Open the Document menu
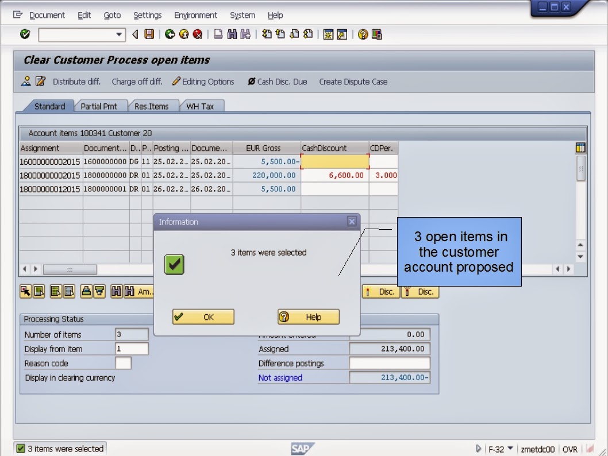Viewport: 608px width, 456px height. (47, 15)
